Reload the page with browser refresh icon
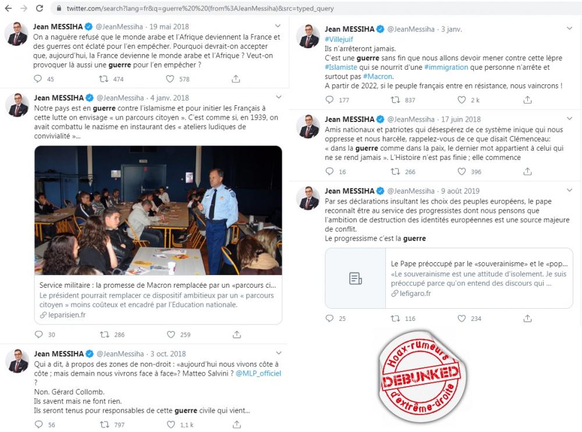The width and height of the screenshot is (582, 432). pyautogui.click(x=40, y=8)
